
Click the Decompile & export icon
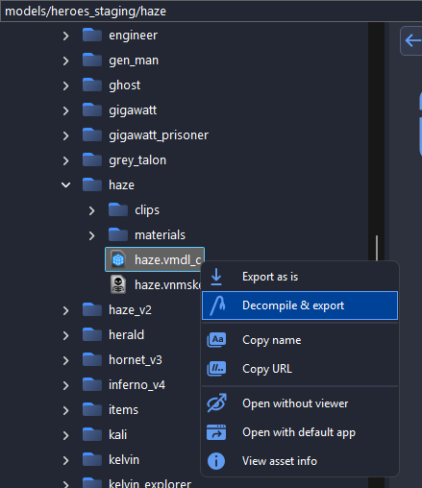tap(218, 305)
